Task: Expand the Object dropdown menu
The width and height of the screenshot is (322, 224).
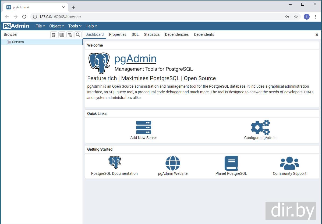Action: pos(56,26)
